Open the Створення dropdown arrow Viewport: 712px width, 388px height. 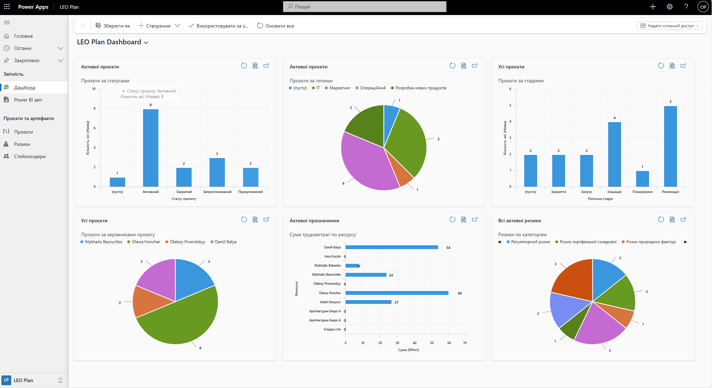[x=178, y=26]
